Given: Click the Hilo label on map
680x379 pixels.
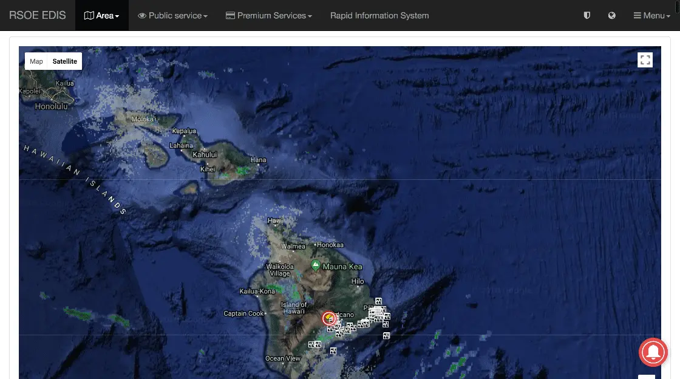Looking at the screenshot, I should pyautogui.click(x=358, y=281).
